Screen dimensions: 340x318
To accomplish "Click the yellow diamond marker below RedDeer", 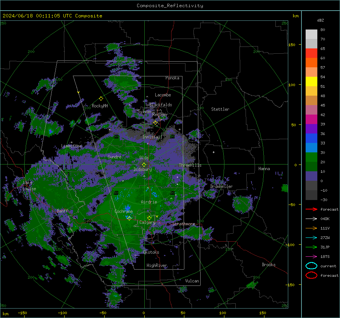I will coord(156,123).
